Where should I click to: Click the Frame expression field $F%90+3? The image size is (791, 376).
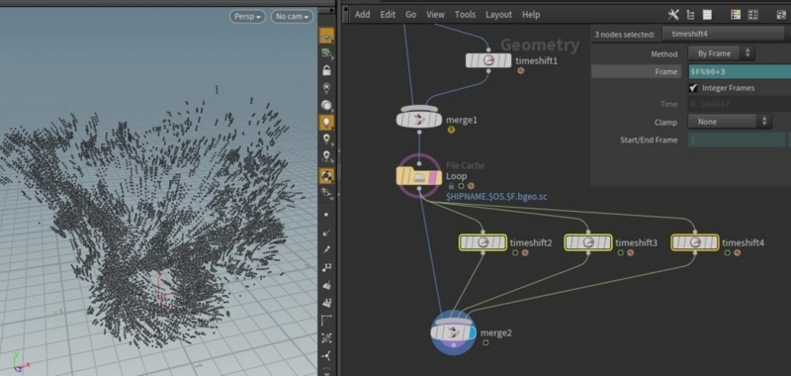[x=740, y=71]
